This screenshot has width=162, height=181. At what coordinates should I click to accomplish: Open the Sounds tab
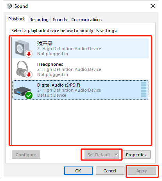(60, 20)
